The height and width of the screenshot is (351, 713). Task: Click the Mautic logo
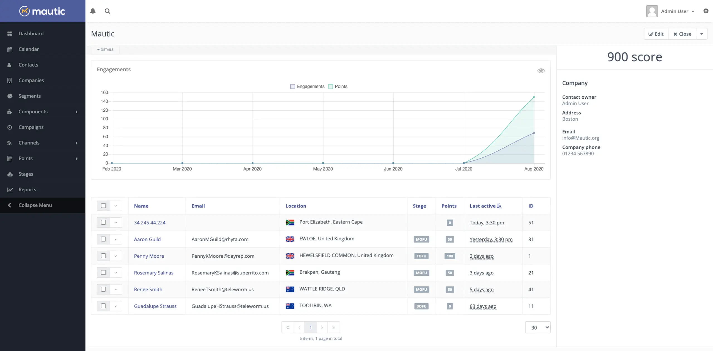(x=42, y=11)
